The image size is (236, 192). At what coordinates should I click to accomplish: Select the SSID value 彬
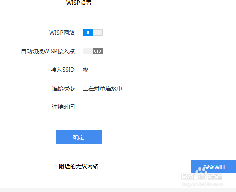pyautogui.click(x=86, y=70)
